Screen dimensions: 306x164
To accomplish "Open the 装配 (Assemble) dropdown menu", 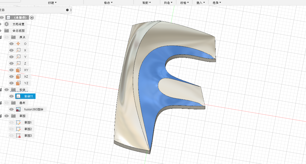I will (146, 3).
